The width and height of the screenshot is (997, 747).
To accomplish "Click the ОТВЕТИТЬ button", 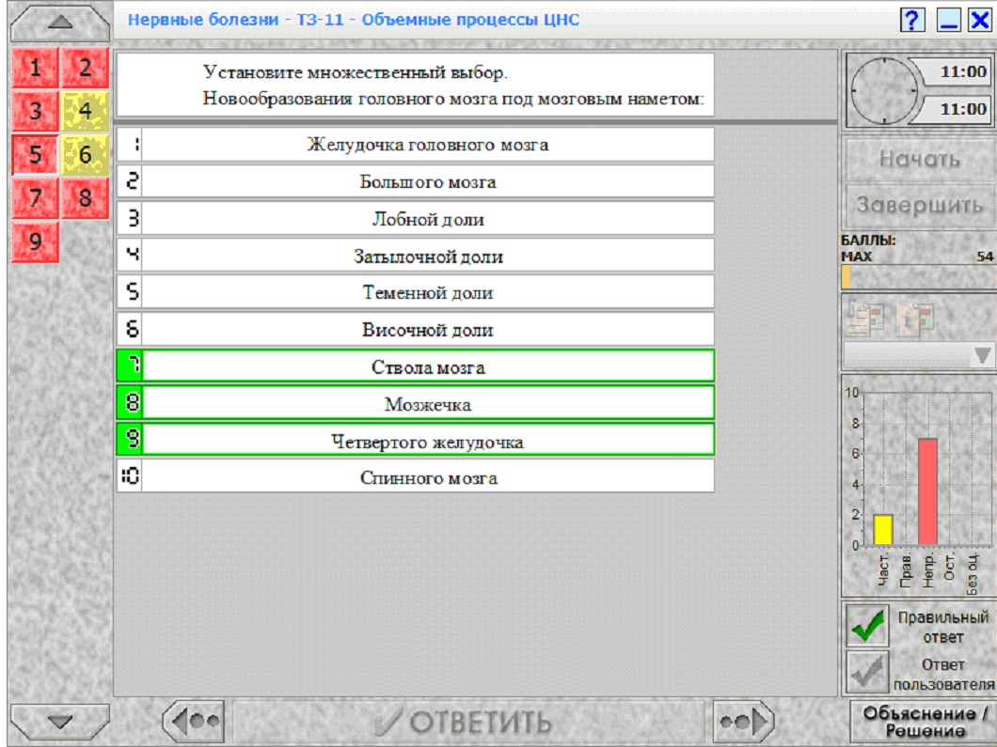I will 468,722.
